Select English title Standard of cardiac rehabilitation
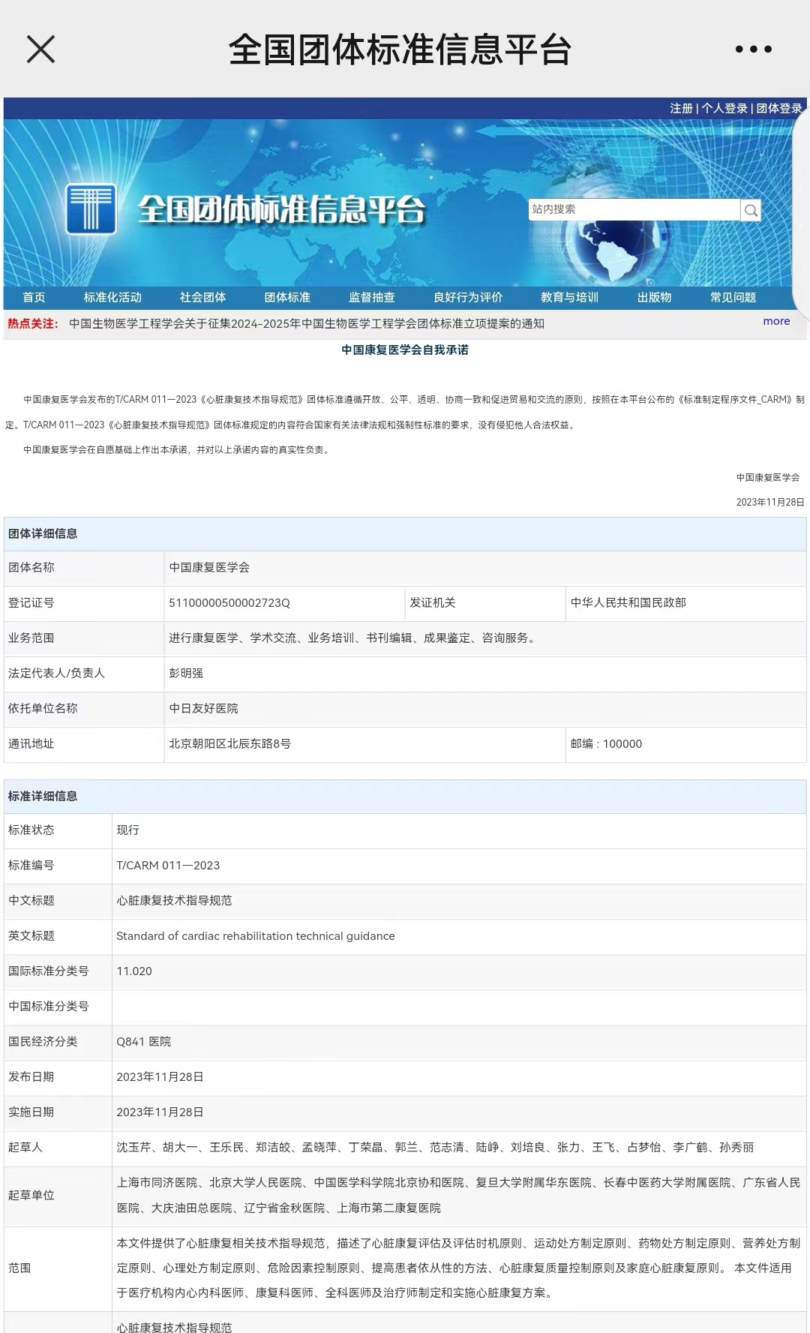Screen dimensions: 810x1333 pos(256,936)
